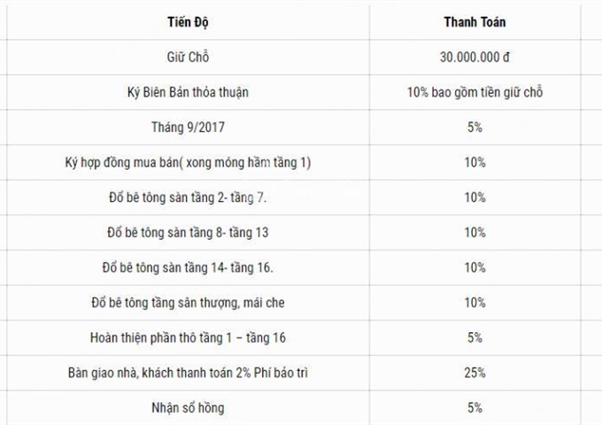
Task: Select "Đổ bê tông sàn tầng 14- tầng 16"
Action: [x=187, y=268]
